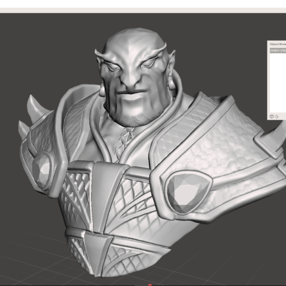The width and height of the screenshot is (286, 286).
Task: Click the Object Browser panel title
Action: pos(278,44)
